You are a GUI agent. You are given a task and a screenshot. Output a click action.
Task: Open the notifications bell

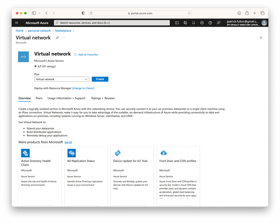(x=194, y=23)
